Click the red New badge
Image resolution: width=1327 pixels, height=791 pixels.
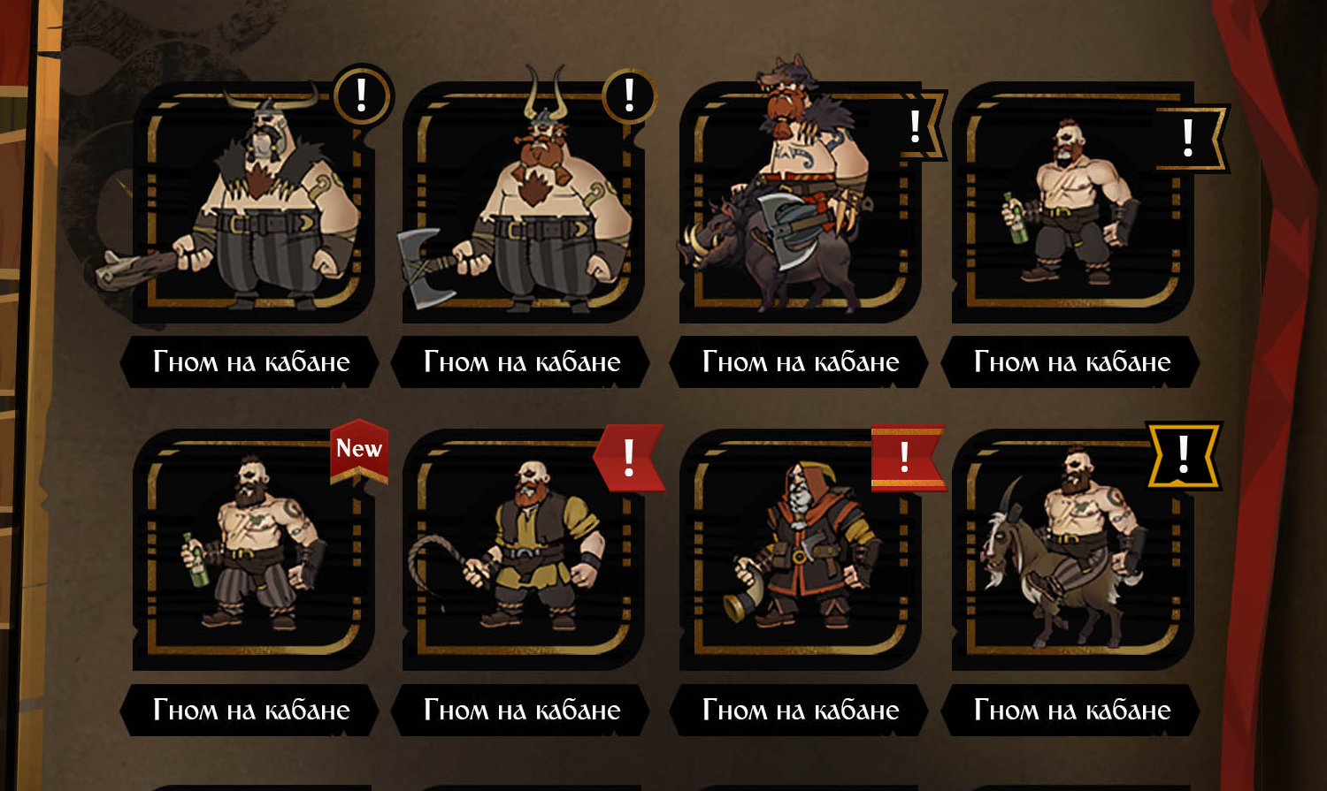pos(359,451)
